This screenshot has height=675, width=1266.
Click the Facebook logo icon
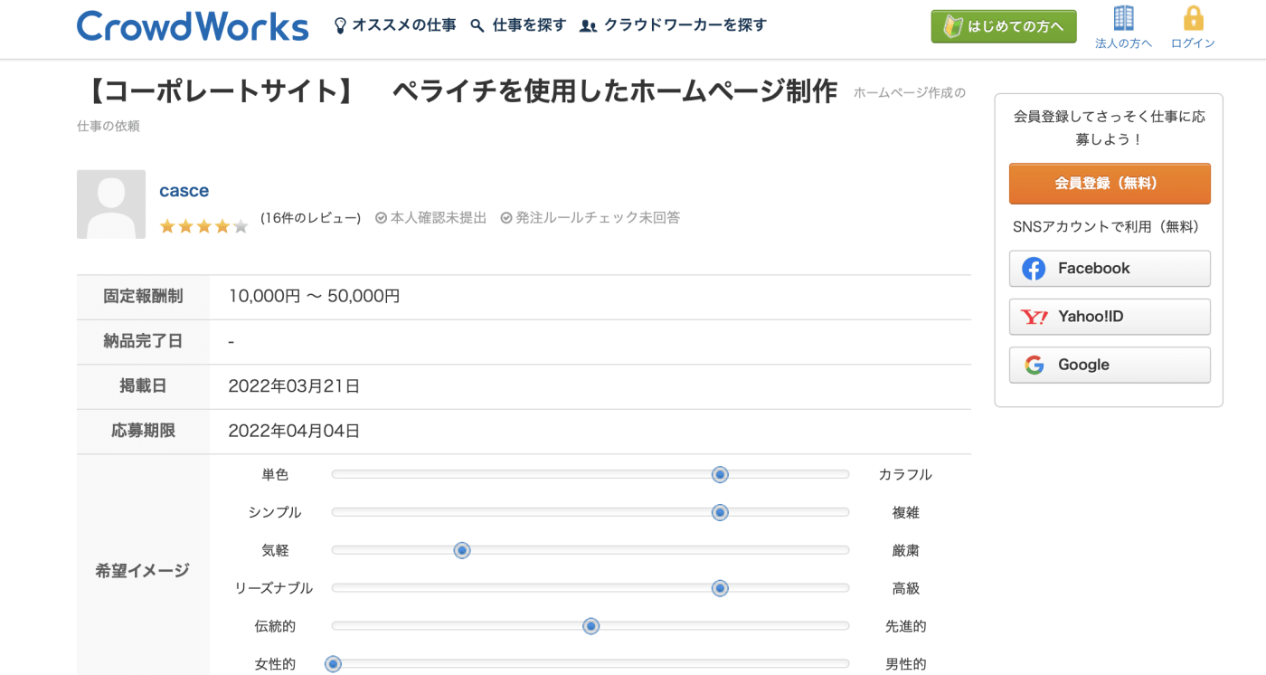tap(1034, 269)
